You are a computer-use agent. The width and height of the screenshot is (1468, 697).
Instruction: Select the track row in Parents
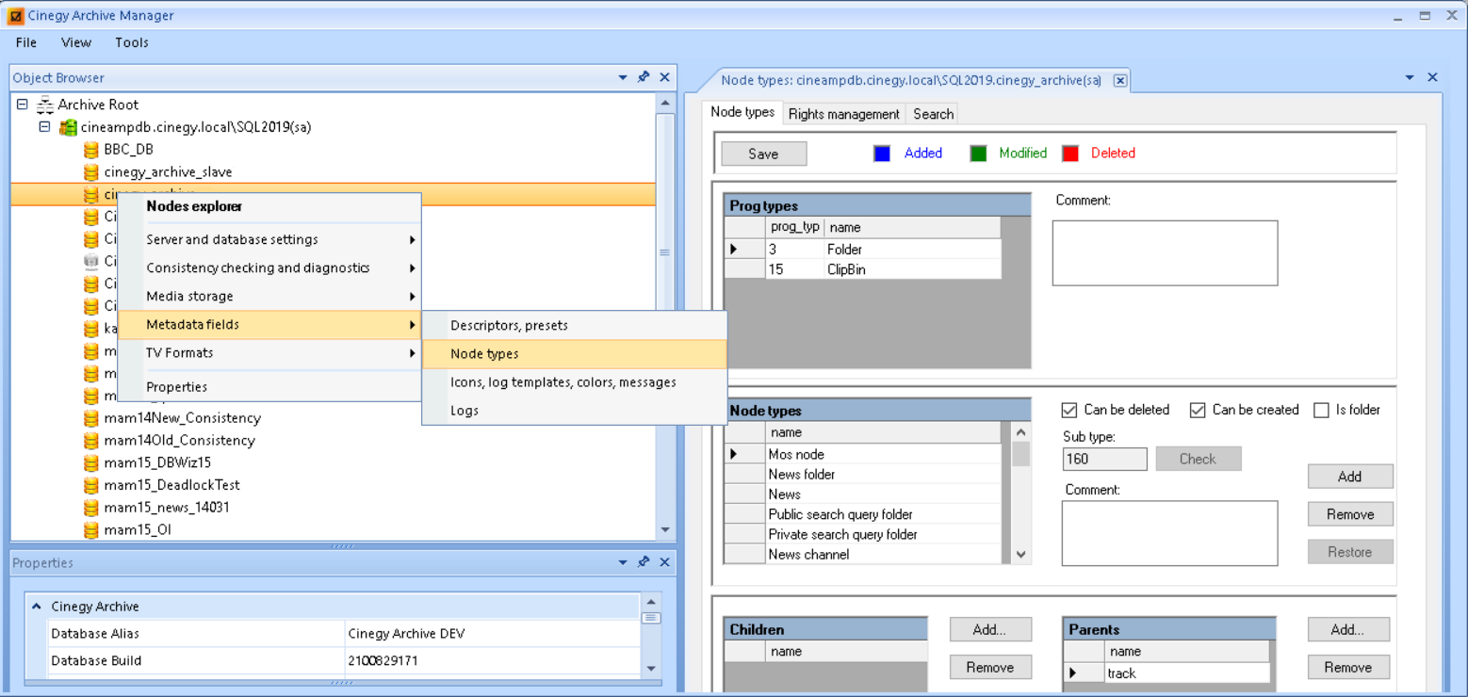point(1167,673)
